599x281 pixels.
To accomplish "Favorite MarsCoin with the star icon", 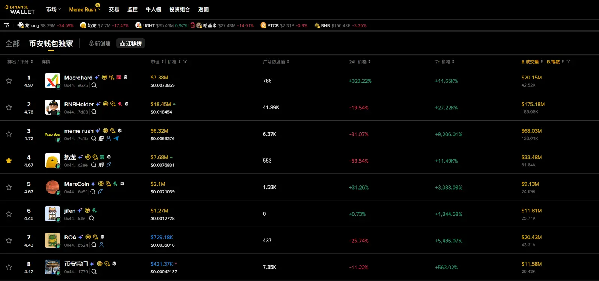I will coord(9,187).
